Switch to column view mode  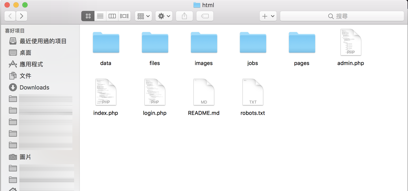[x=112, y=16]
